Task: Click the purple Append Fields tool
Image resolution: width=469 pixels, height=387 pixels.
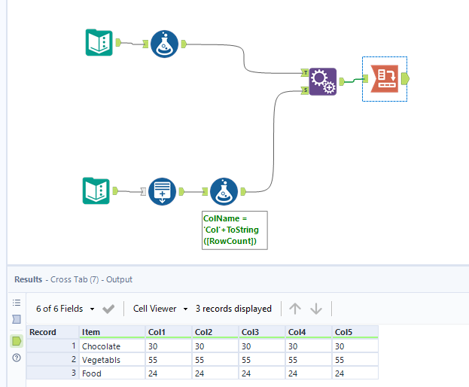Action: coord(322,81)
